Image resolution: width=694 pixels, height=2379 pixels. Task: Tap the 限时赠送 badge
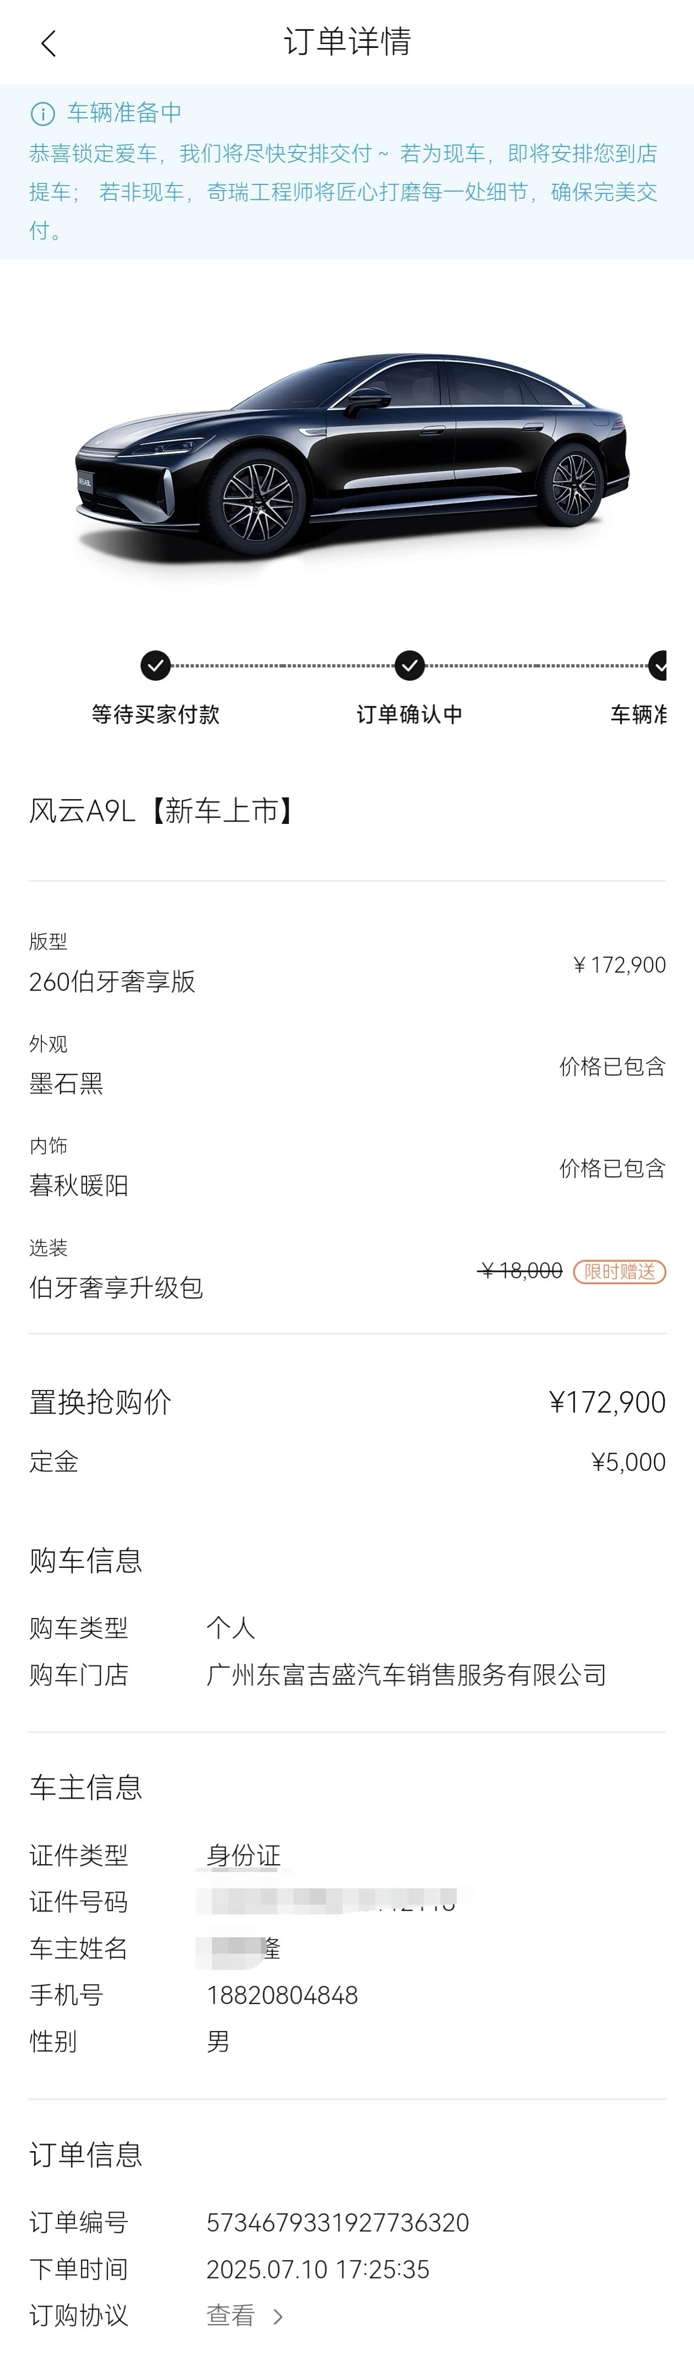[x=619, y=1272]
